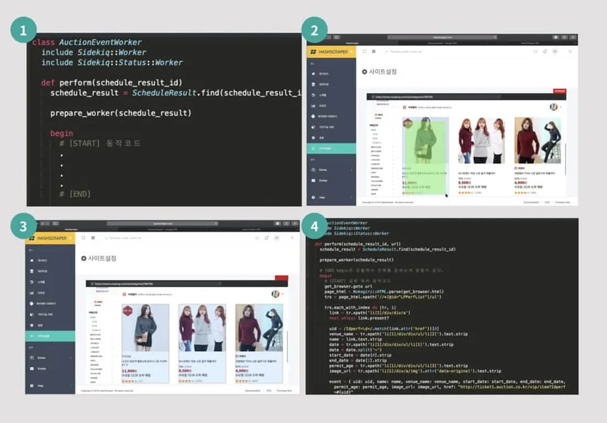Open the dropdown arrow beside HASHSCRAPER in screenshot 3
The height and width of the screenshot is (423, 607).
tap(71, 238)
